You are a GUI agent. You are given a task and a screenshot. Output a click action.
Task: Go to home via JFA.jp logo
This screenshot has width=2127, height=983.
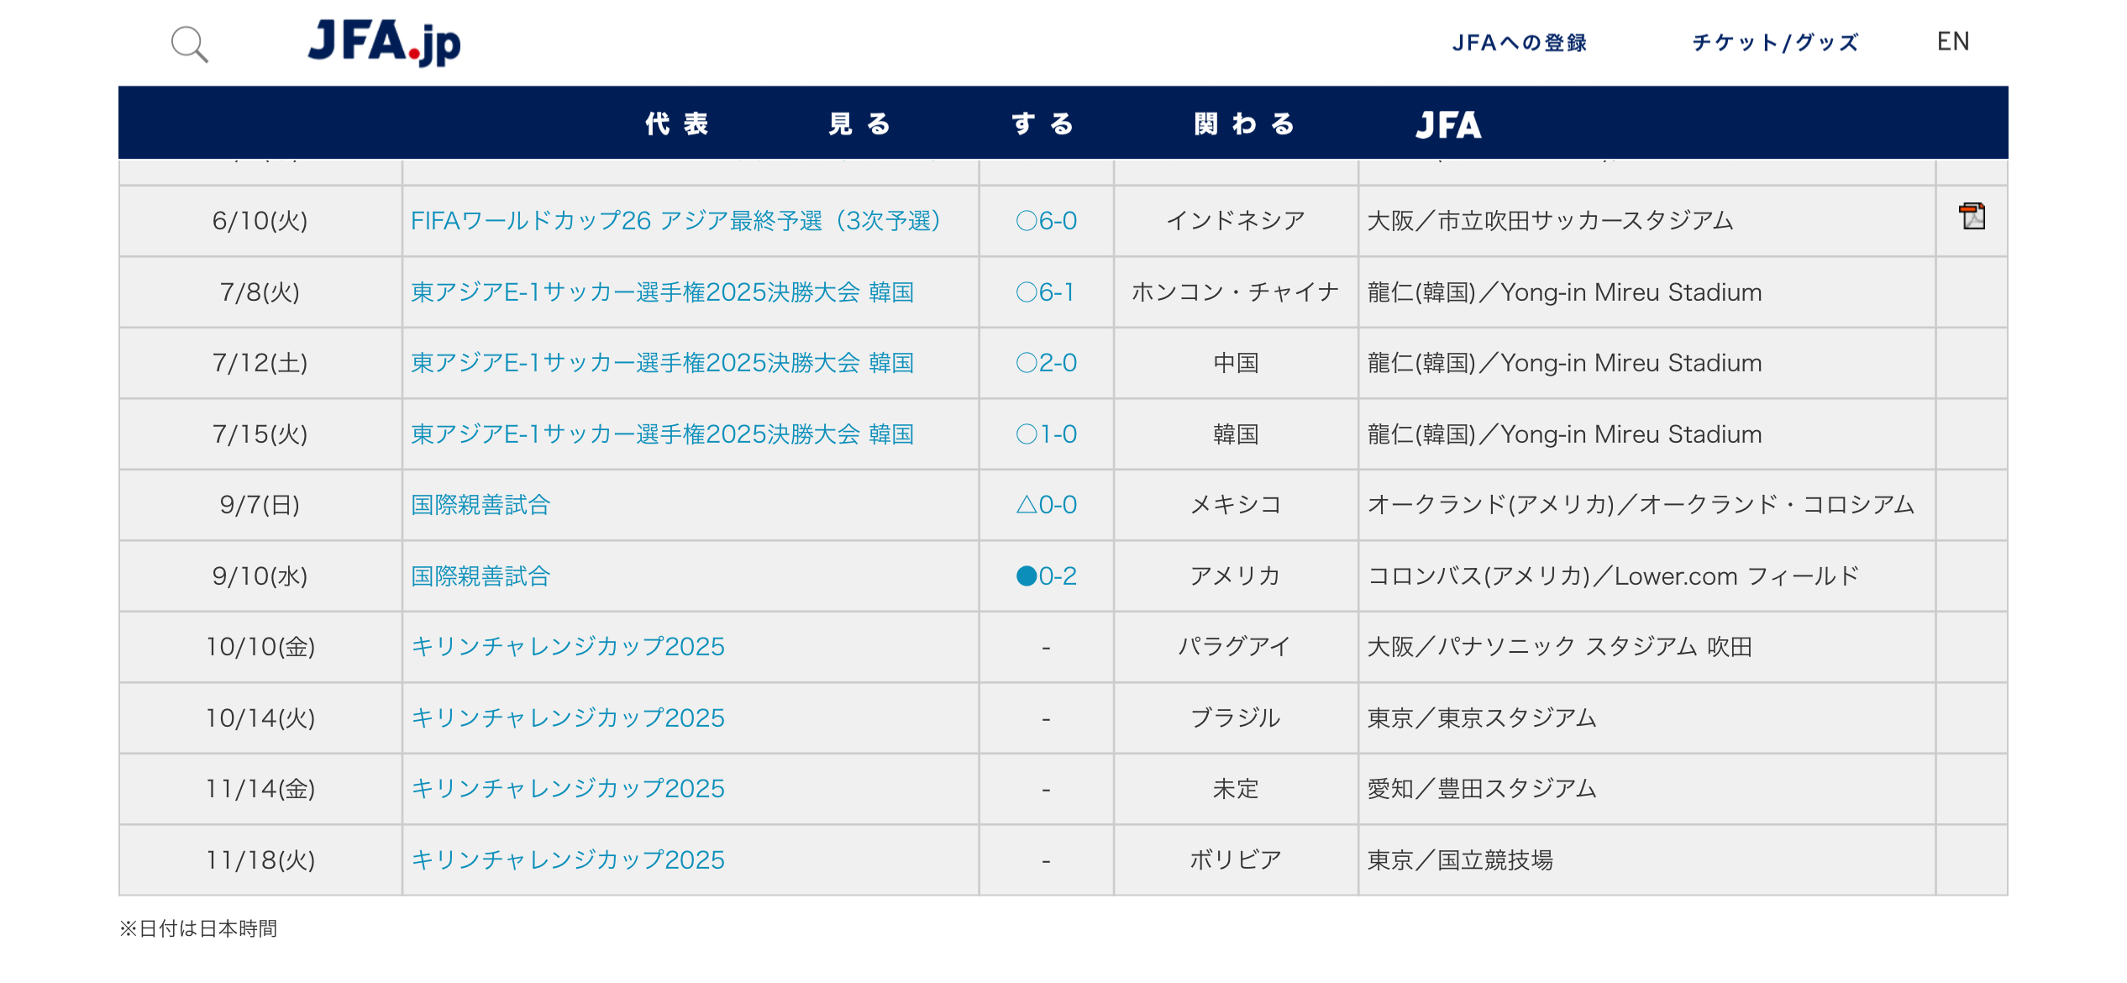pos(384,42)
